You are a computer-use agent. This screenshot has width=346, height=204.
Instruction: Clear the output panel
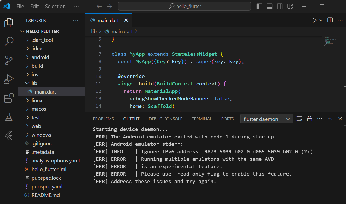tap(299, 119)
